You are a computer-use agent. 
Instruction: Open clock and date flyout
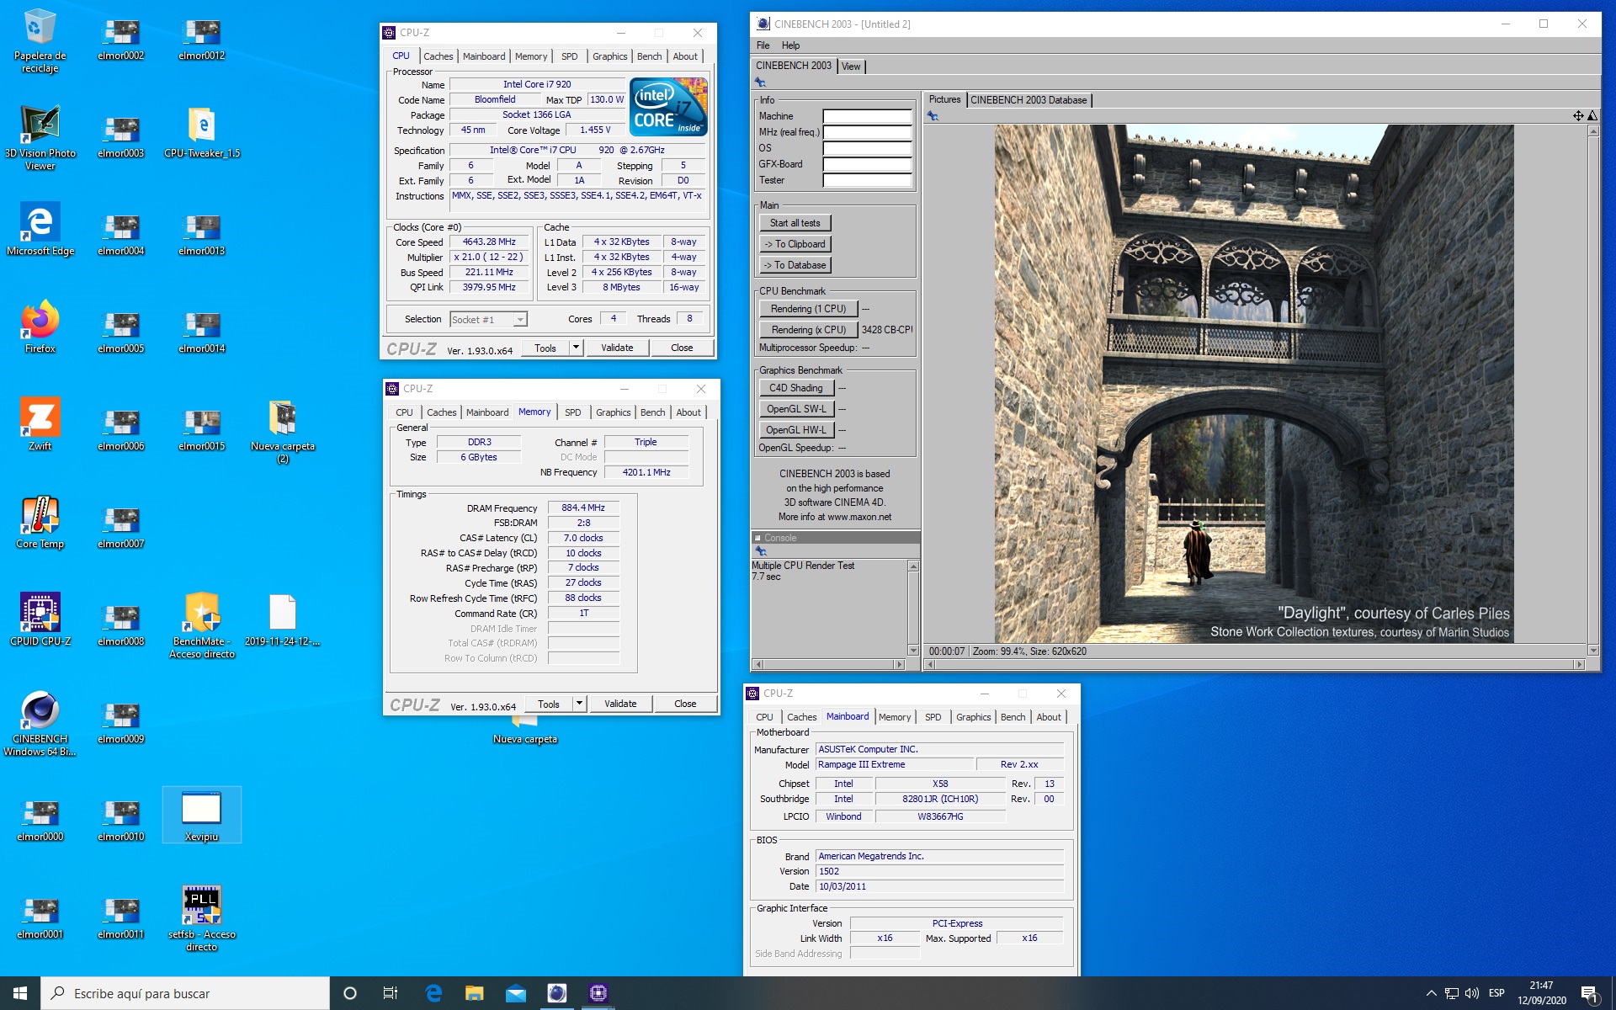pyautogui.click(x=1542, y=993)
